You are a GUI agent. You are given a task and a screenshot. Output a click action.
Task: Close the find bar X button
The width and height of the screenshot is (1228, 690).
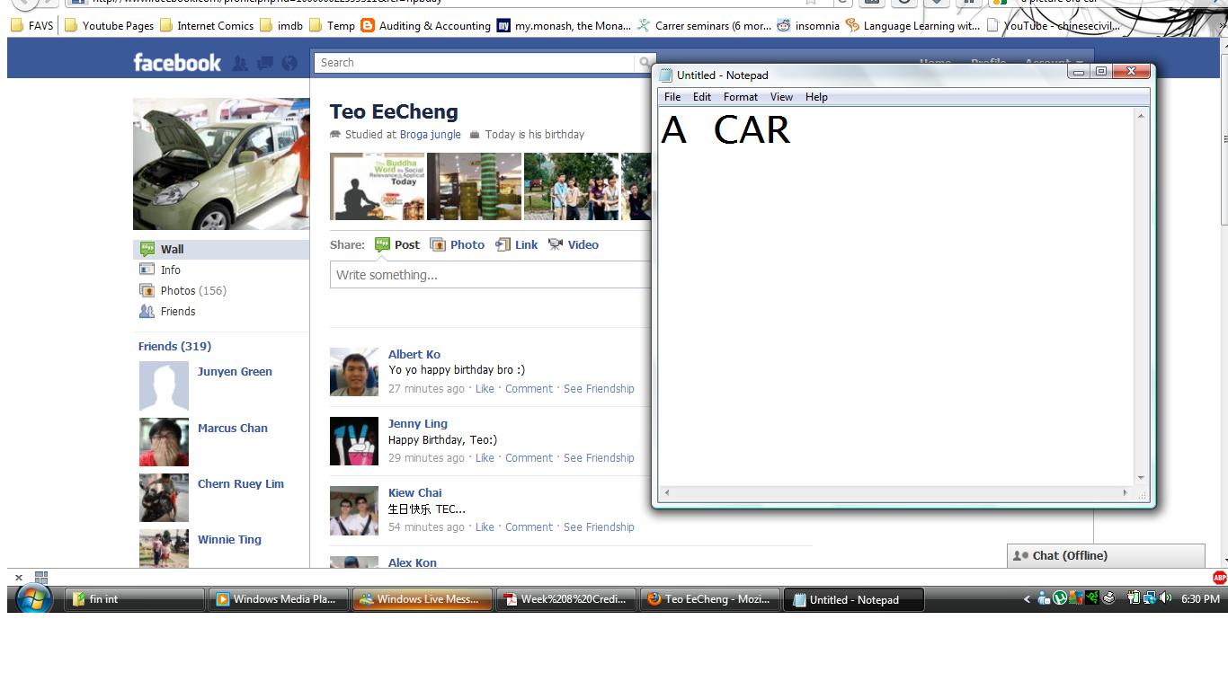19,578
